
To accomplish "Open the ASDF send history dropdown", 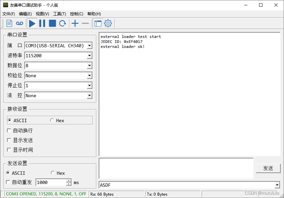I will pyautogui.click(x=277, y=185).
